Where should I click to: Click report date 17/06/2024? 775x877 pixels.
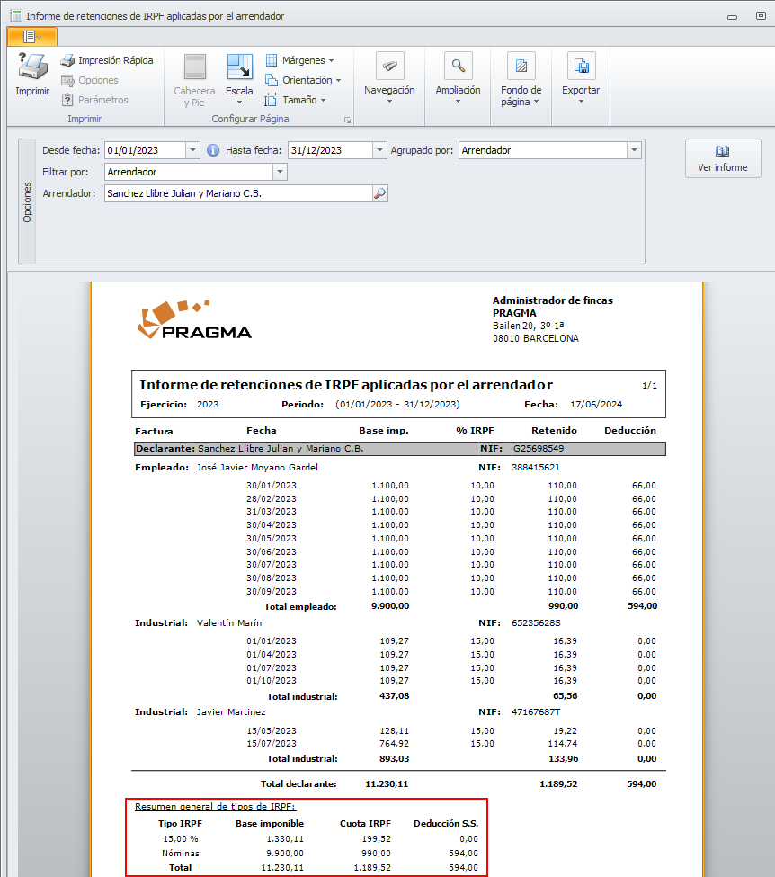tap(596, 405)
